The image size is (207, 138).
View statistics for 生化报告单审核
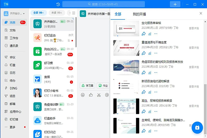[x=150, y=34]
